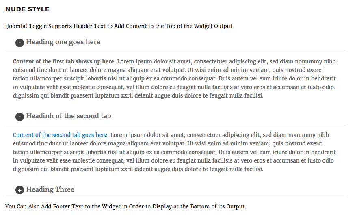Toggle the 'Headinh of the second tab' title
Viewport: 357px width, 219px height.
[69, 116]
